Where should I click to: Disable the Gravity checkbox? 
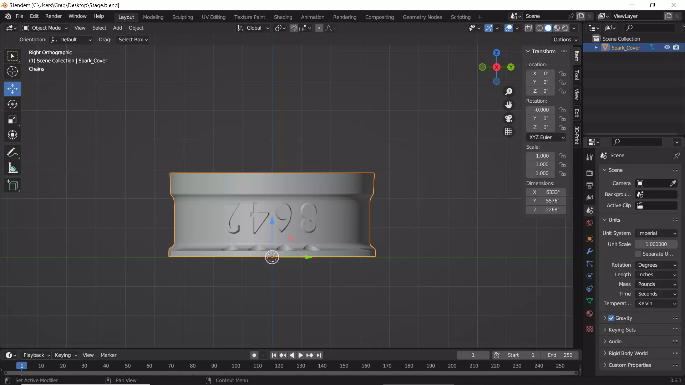(x=612, y=318)
